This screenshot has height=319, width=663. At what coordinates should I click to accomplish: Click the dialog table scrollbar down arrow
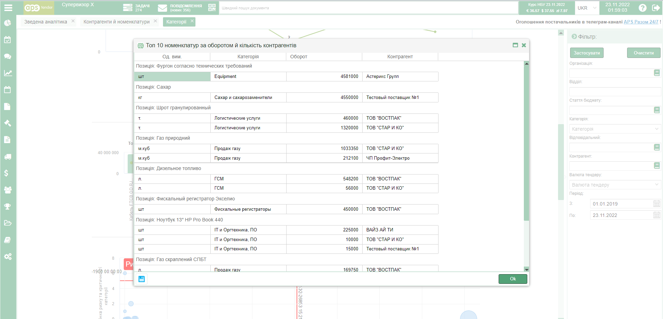(526, 269)
